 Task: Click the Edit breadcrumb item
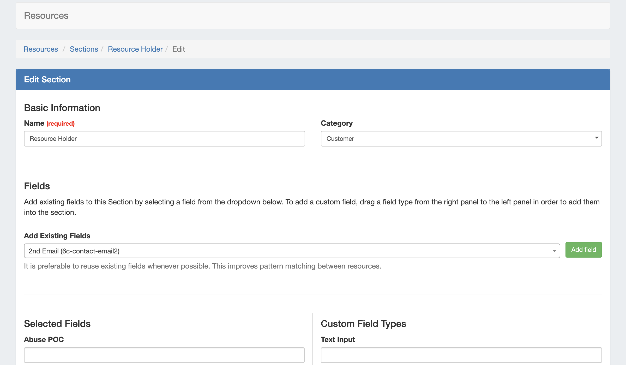point(178,49)
